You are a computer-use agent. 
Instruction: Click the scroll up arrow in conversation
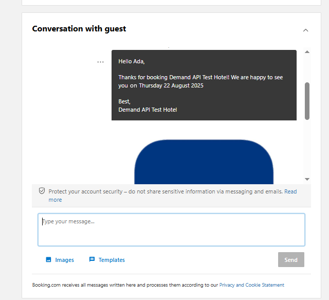click(307, 52)
